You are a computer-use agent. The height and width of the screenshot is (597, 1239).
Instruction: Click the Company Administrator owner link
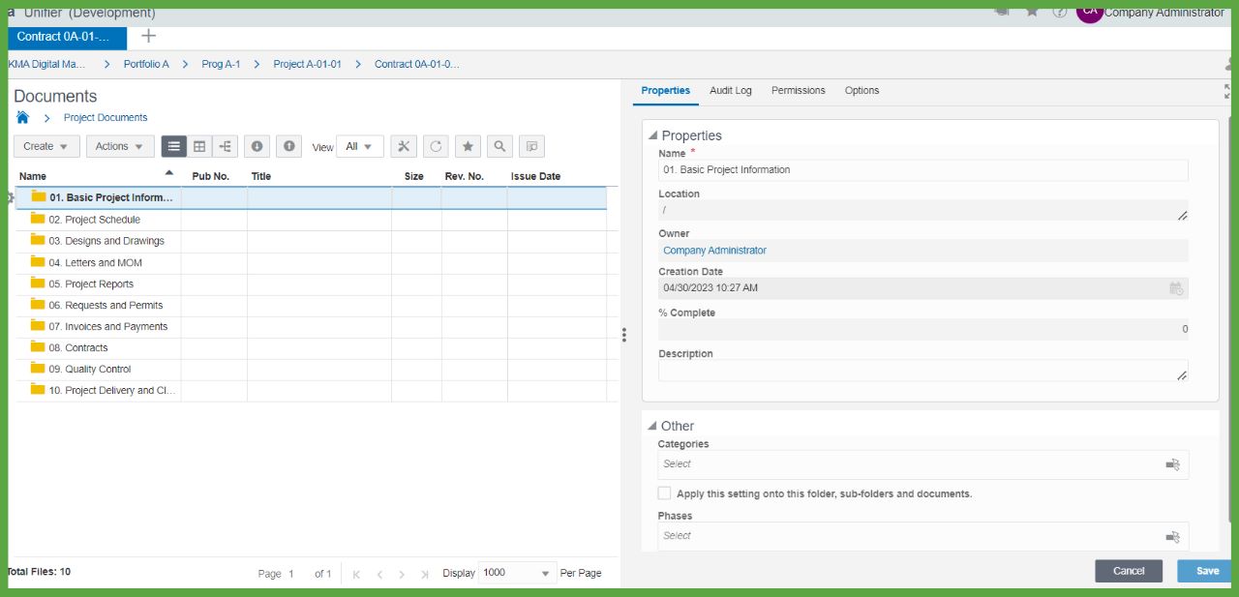pyautogui.click(x=714, y=251)
